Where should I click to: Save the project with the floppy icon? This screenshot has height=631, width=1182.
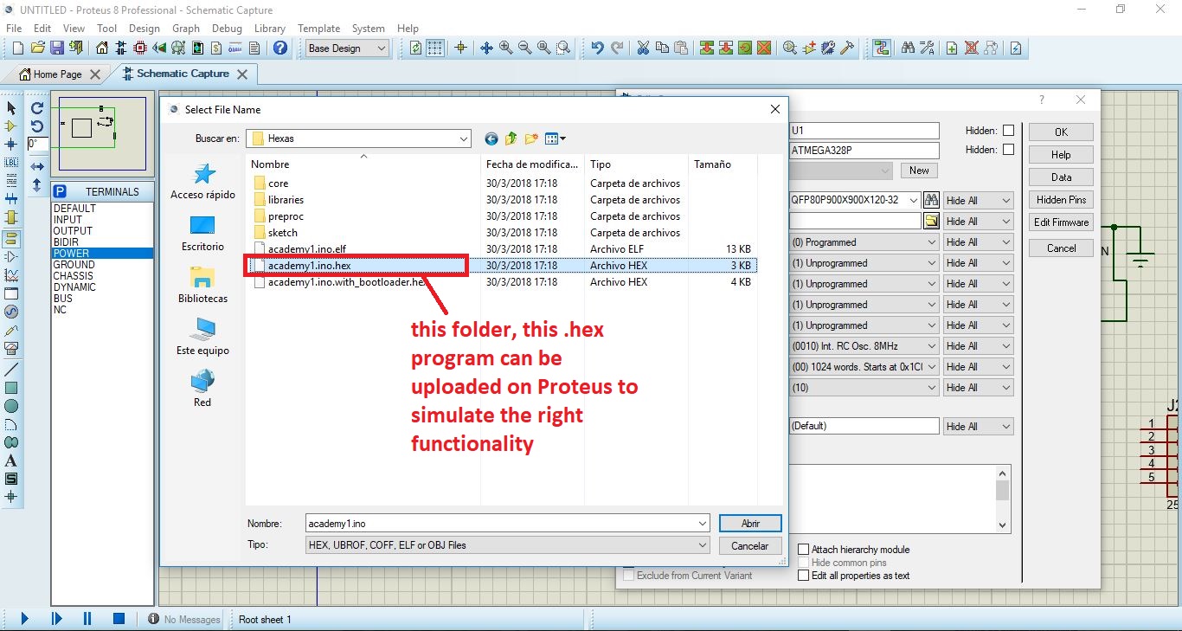point(57,48)
